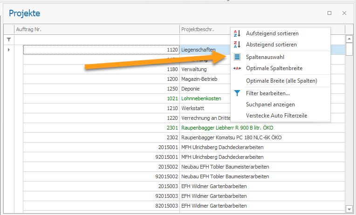Viewport: 356px width, 215px height.
Task: Maximize the Projekte window
Action: [x=329, y=13]
